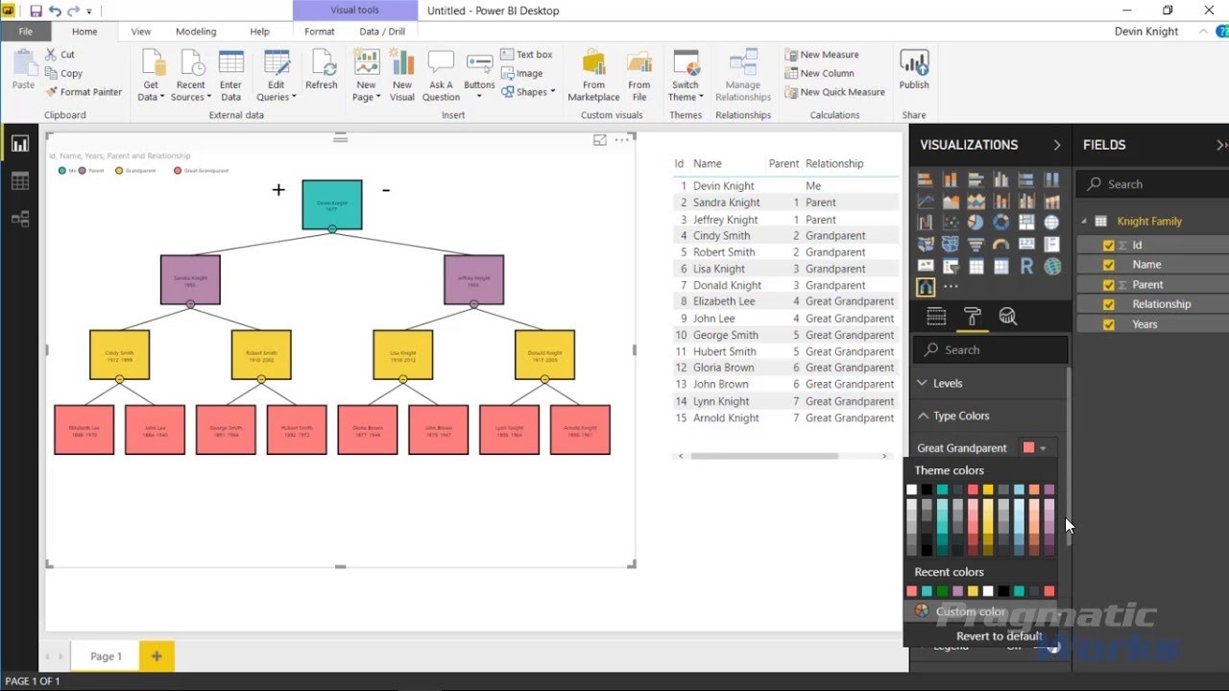Select the Page 1 tab
Image resolution: width=1229 pixels, height=691 pixels.
tap(106, 656)
